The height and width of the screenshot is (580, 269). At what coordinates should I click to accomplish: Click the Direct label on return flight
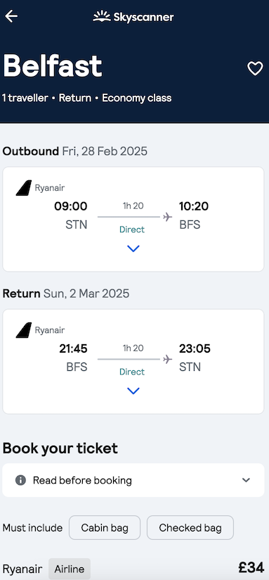(132, 372)
